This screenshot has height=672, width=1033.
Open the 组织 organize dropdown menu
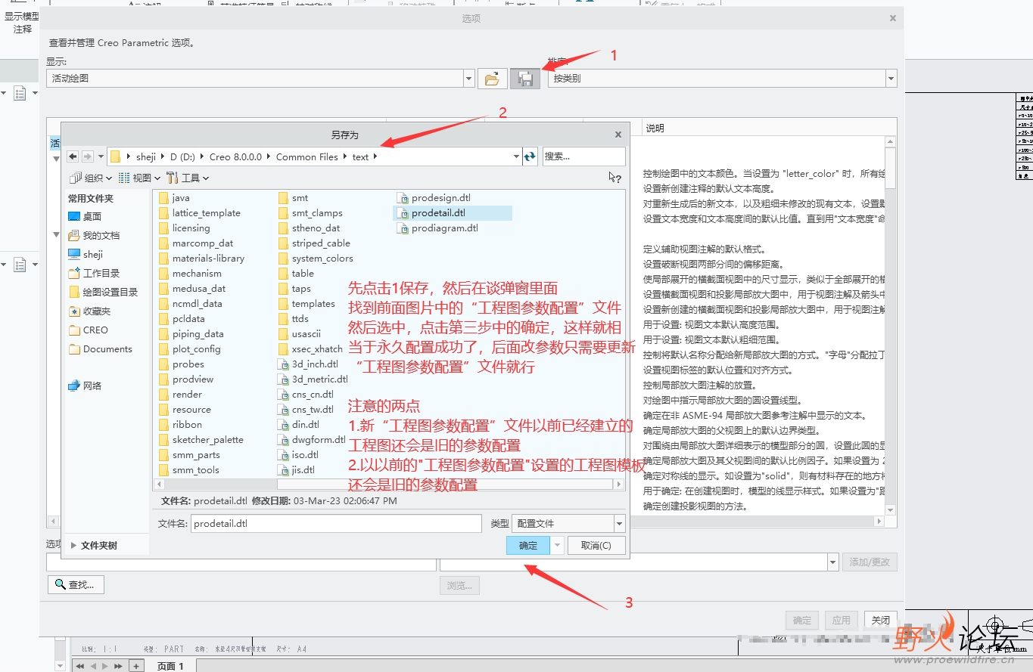91,178
